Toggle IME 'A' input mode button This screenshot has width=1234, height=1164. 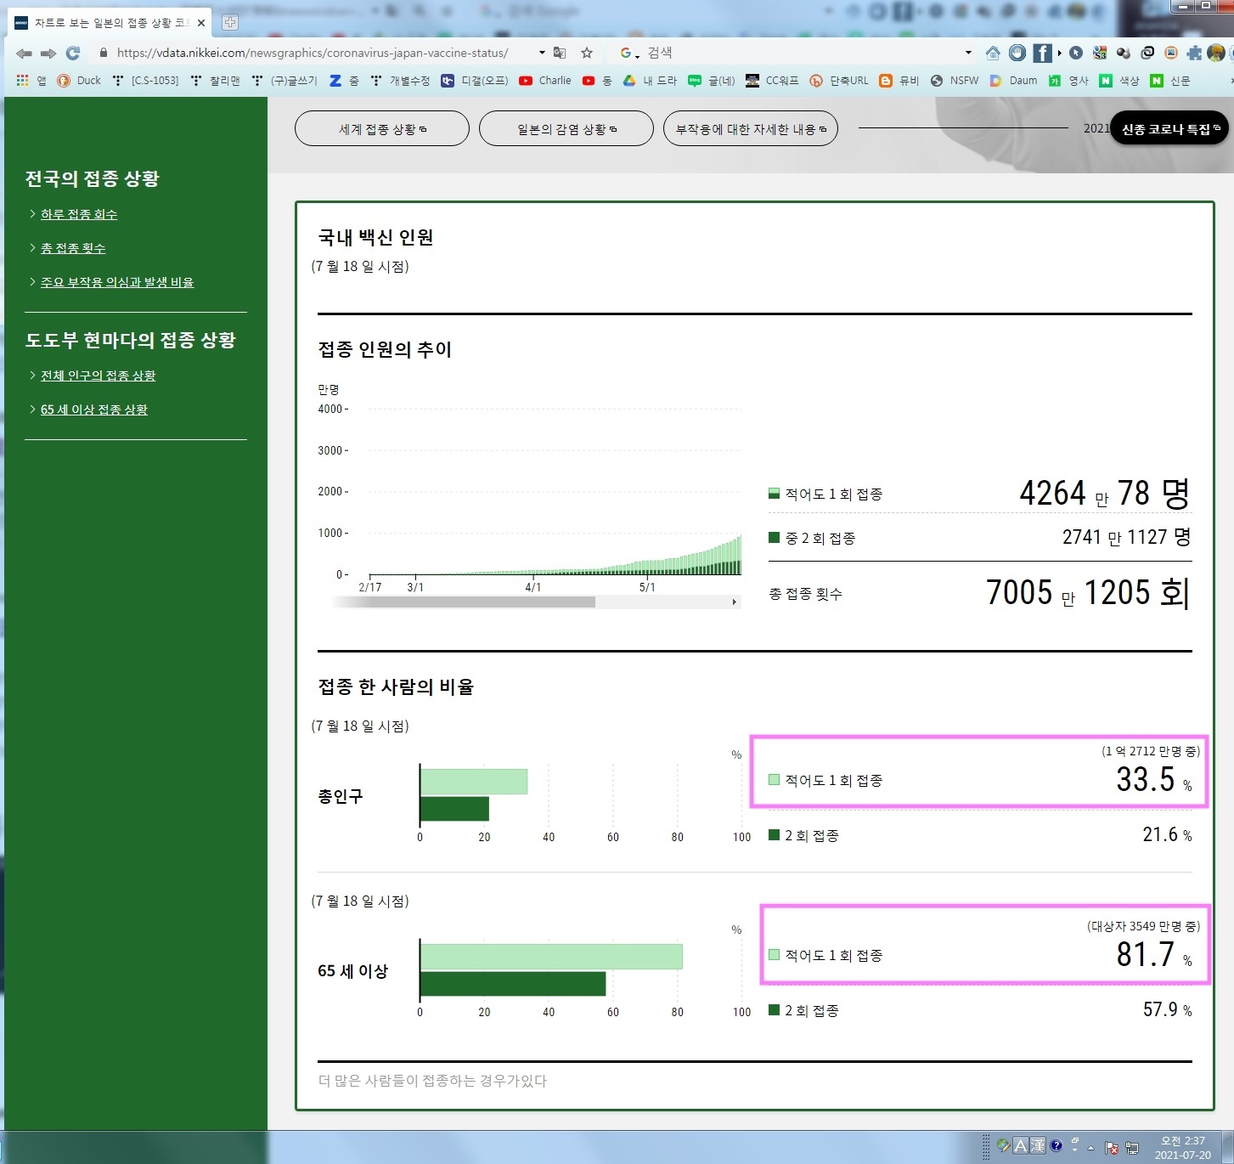[x=1021, y=1145]
